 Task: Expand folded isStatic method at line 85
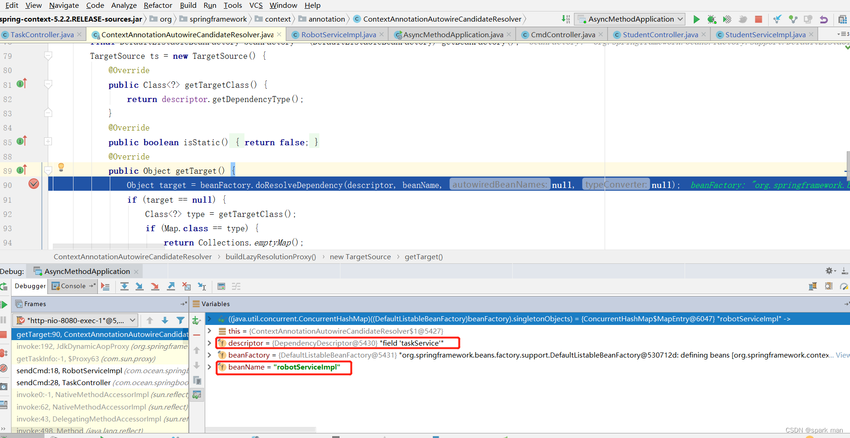pos(48,142)
